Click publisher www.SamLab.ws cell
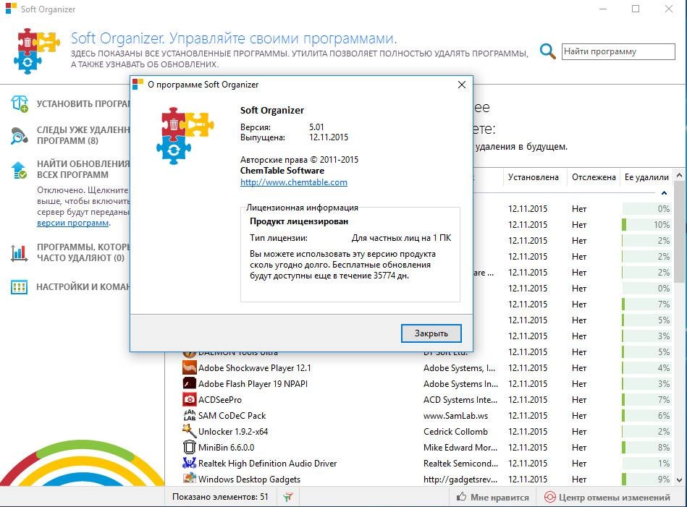 pyautogui.click(x=455, y=415)
